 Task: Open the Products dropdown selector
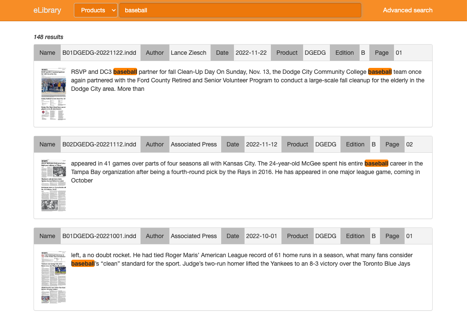tap(96, 10)
